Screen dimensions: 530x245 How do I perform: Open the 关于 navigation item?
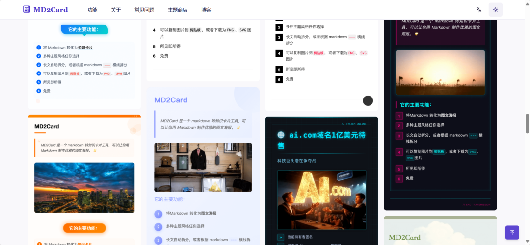pyautogui.click(x=116, y=10)
